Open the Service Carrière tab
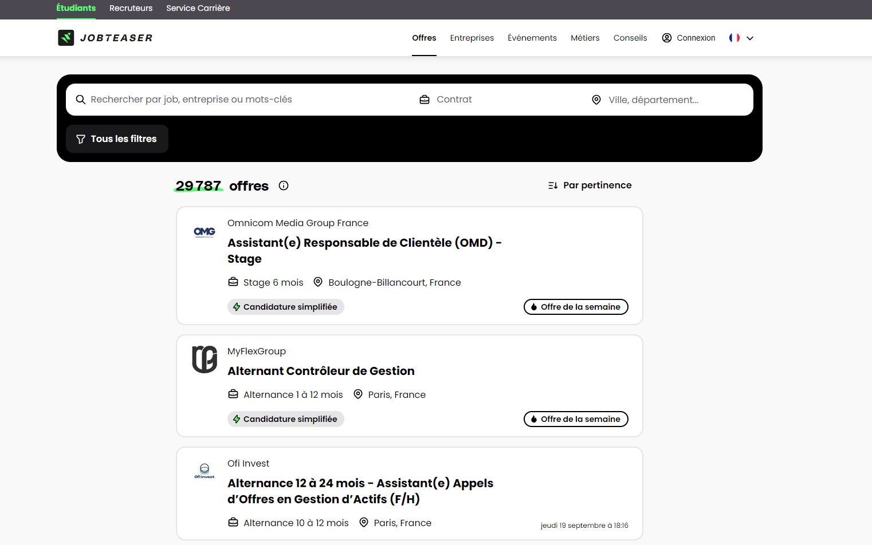The height and width of the screenshot is (545, 872). tap(198, 8)
